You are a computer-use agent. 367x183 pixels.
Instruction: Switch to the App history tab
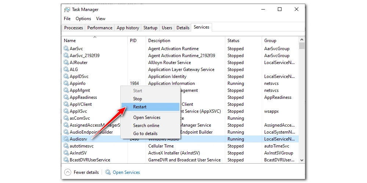pos(128,28)
